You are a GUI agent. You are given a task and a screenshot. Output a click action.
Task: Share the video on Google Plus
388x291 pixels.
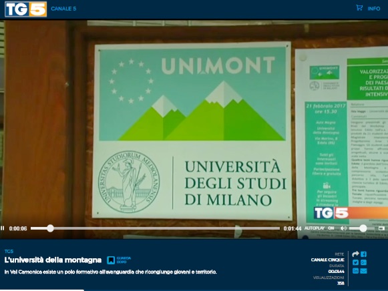tap(363, 262)
